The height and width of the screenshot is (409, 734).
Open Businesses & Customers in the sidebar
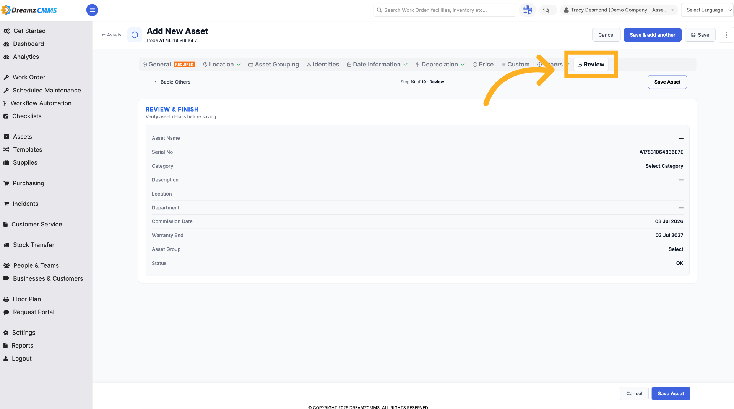coord(43,279)
